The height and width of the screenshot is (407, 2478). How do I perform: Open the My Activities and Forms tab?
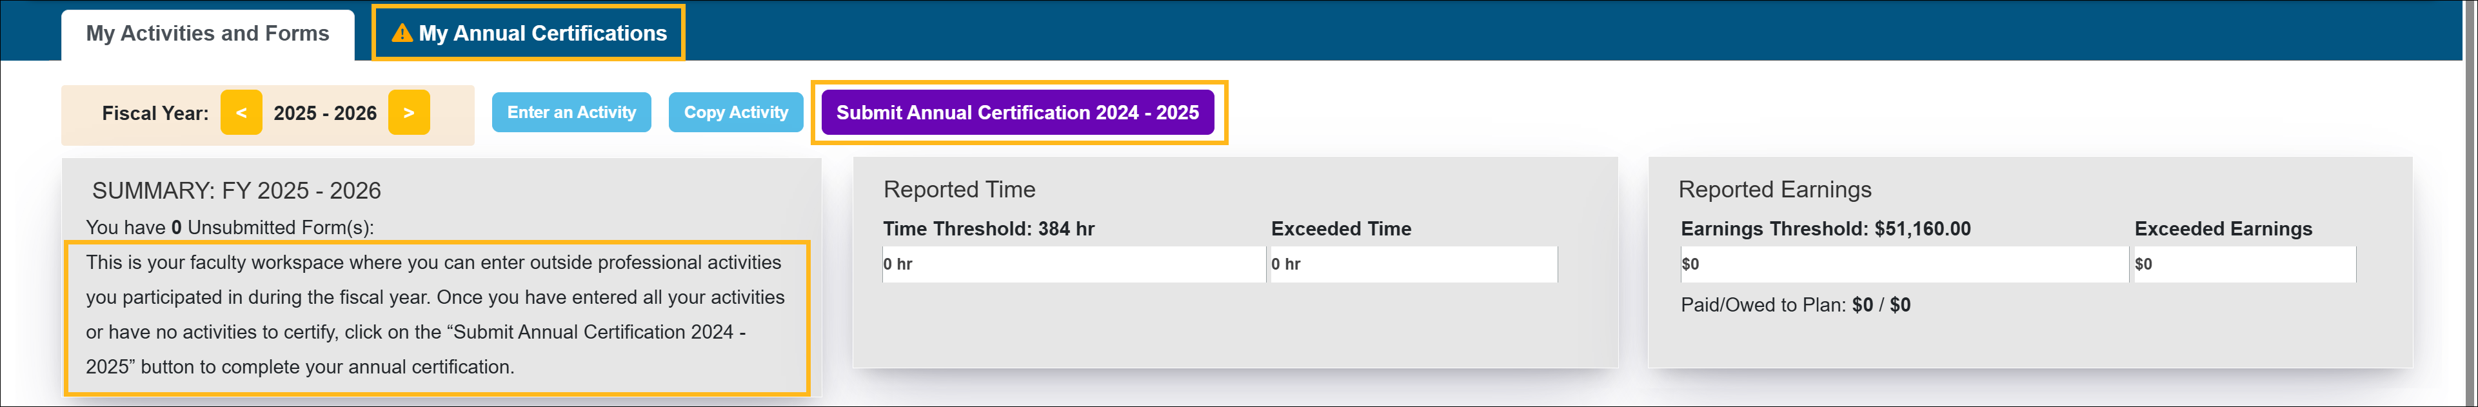(x=208, y=34)
